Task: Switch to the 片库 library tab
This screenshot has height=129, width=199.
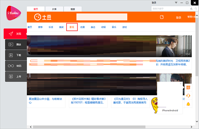Action: pos(54,9)
